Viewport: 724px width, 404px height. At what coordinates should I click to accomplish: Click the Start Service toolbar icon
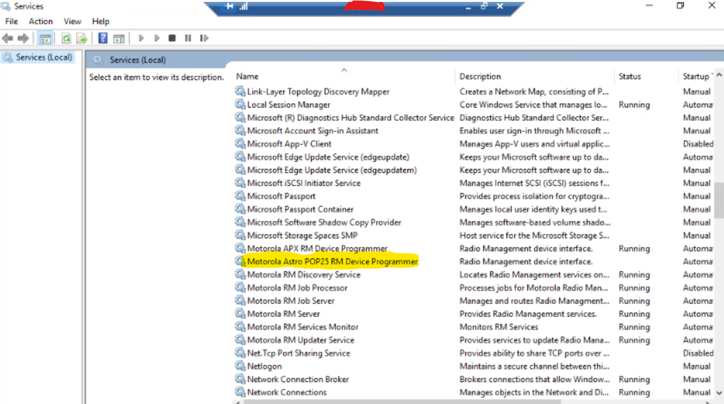pyautogui.click(x=141, y=38)
